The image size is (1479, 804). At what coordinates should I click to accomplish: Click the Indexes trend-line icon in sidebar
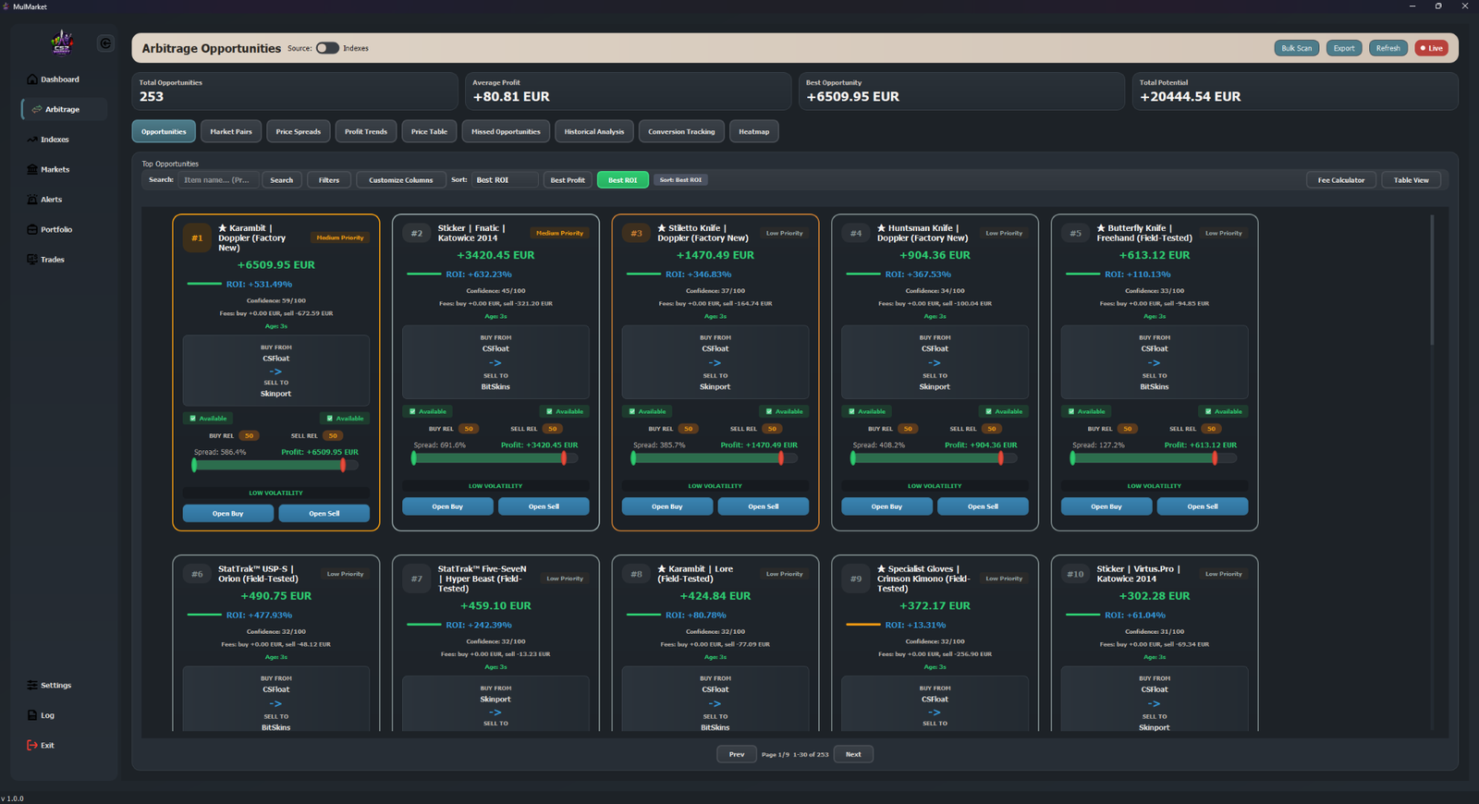pos(32,140)
